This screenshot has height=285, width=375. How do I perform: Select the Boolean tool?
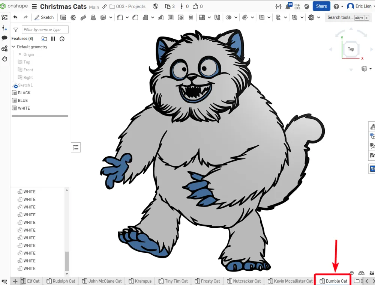228,18
